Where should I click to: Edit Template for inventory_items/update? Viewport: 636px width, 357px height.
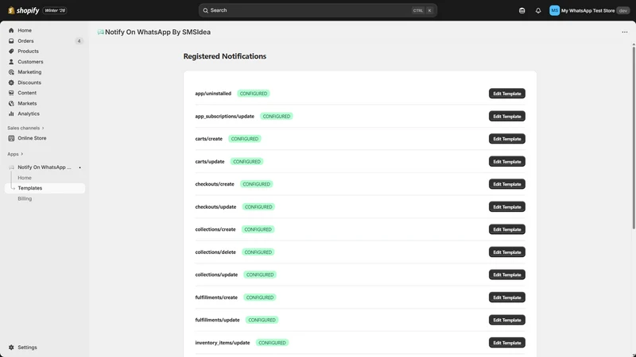tap(506, 343)
